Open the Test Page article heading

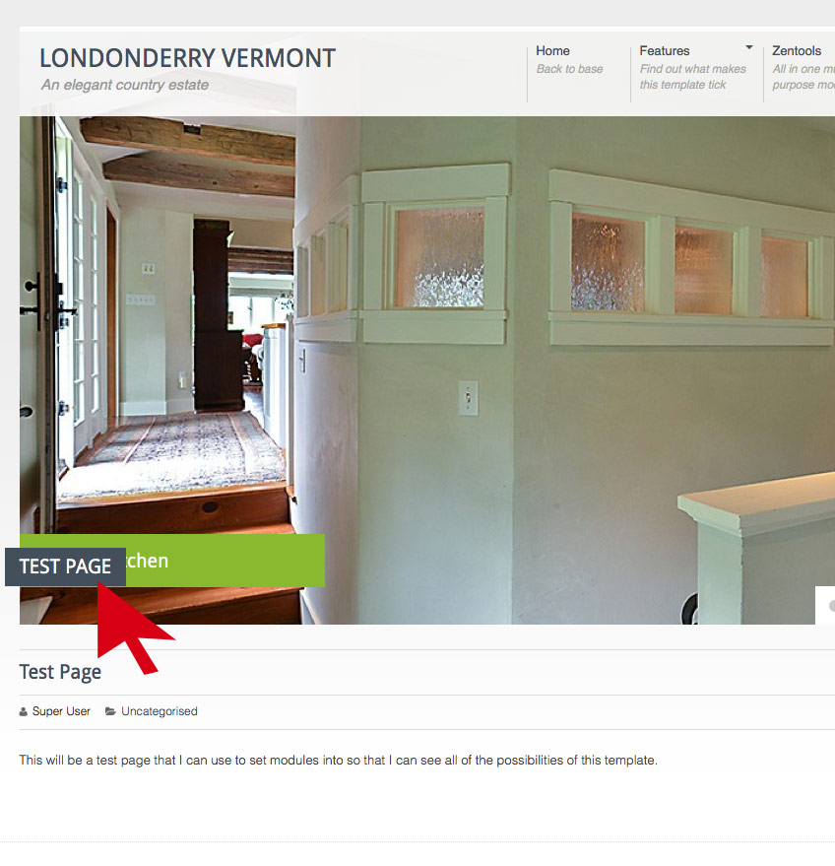tap(60, 672)
